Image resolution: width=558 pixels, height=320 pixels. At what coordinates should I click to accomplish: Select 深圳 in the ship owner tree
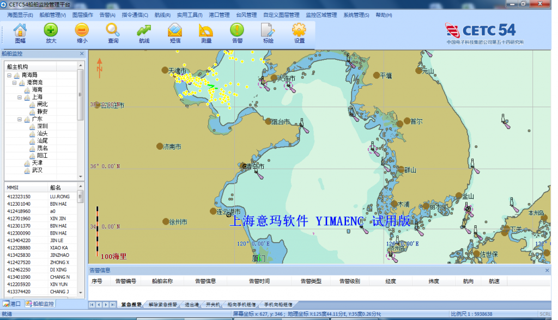point(42,126)
